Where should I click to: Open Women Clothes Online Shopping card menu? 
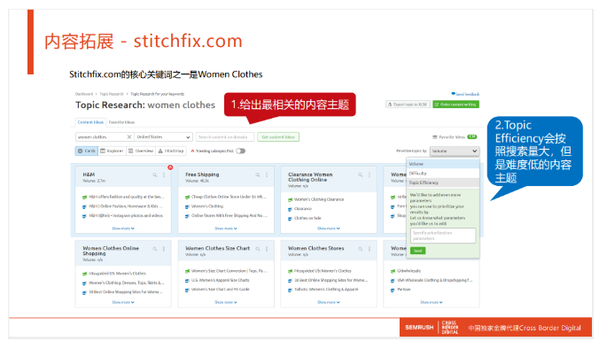pyautogui.click(x=164, y=249)
